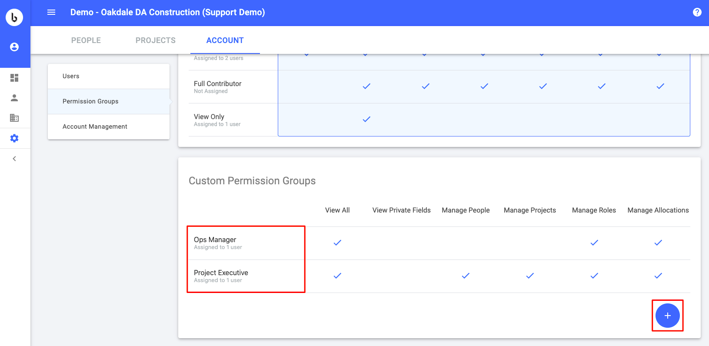
Task: Click the account title in header bar
Action: coord(168,12)
